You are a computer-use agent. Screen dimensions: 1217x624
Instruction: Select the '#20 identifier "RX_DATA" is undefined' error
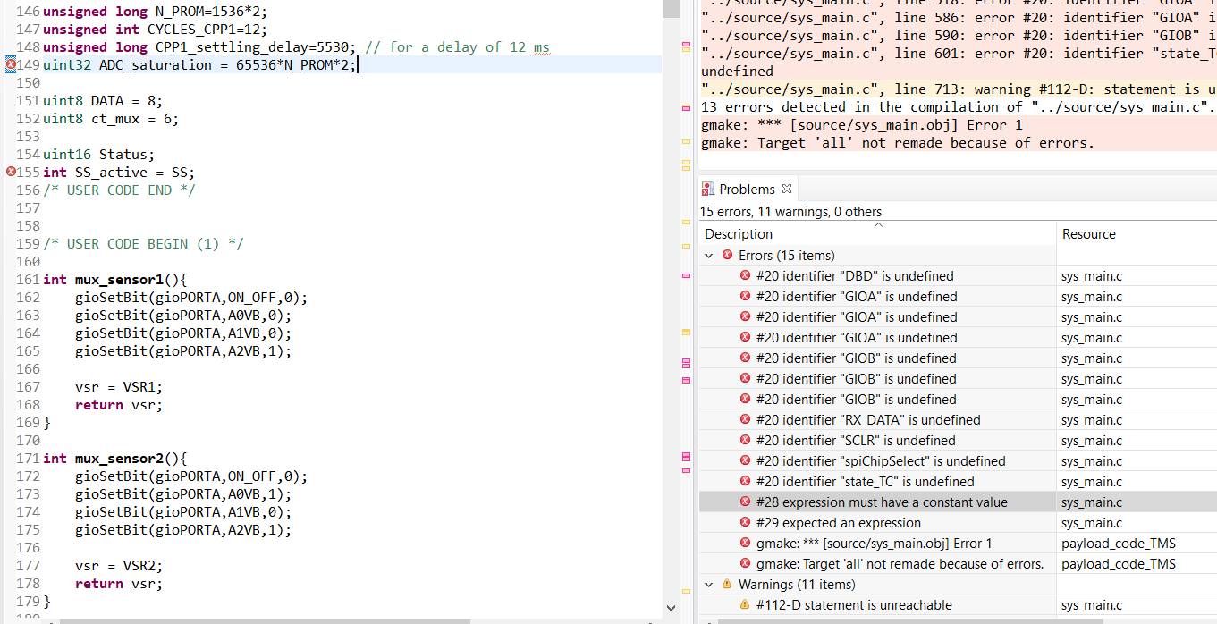pyautogui.click(x=868, y=419)
